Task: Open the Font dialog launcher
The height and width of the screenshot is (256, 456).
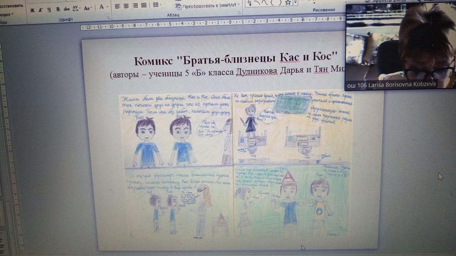Action: pyautogui.click(x=108, y=18)
